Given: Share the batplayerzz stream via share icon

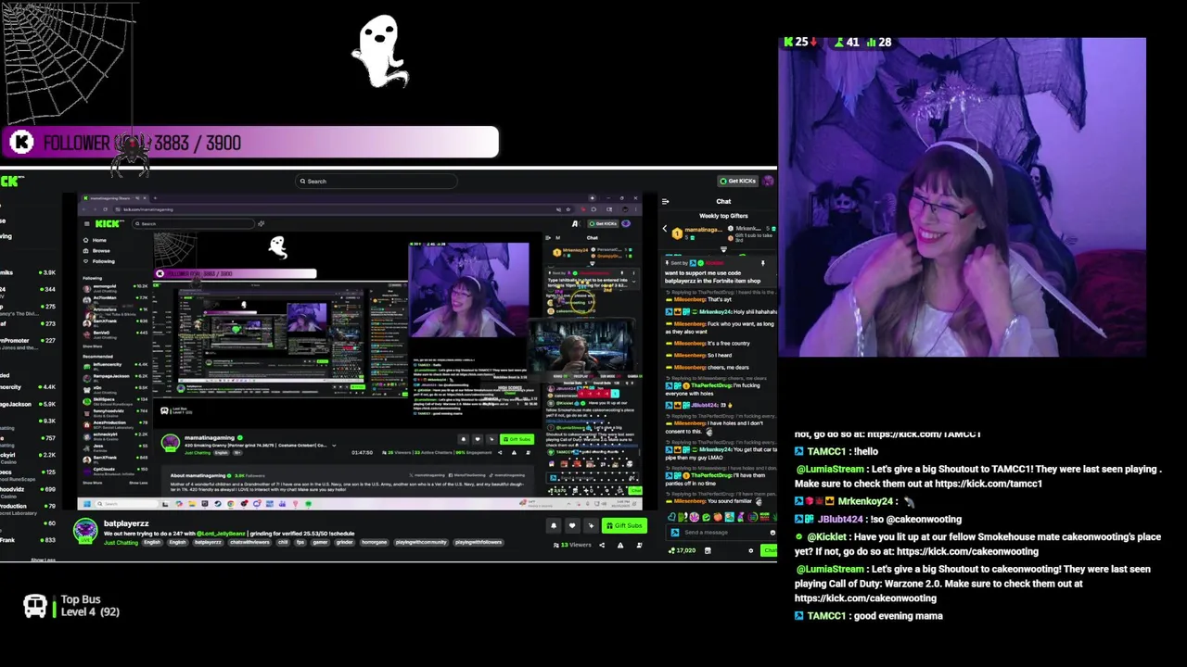Looking at the screenshot, I should coord(602,545).
